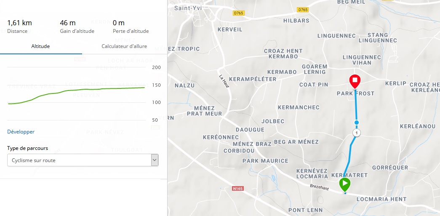Click the 1,61 km distance value

(19, 23)
